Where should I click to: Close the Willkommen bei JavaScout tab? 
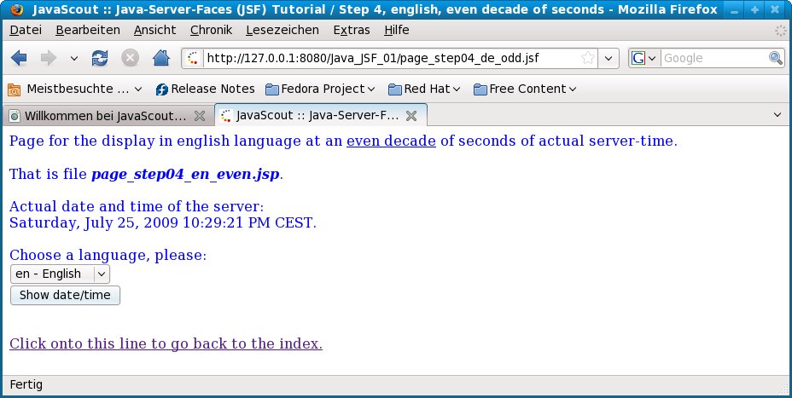tap(200, 115)
